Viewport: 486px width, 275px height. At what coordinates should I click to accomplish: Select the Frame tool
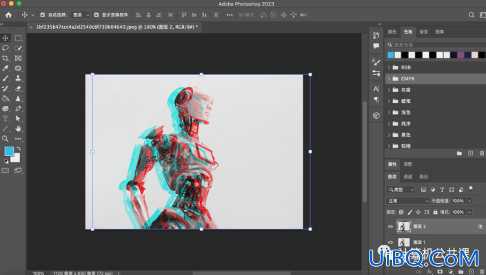[x=19, y=58]
